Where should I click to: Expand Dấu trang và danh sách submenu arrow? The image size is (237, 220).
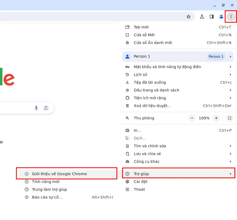(x=231, y=90)
